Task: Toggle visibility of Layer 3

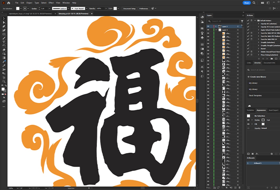Action: point(208,30)
